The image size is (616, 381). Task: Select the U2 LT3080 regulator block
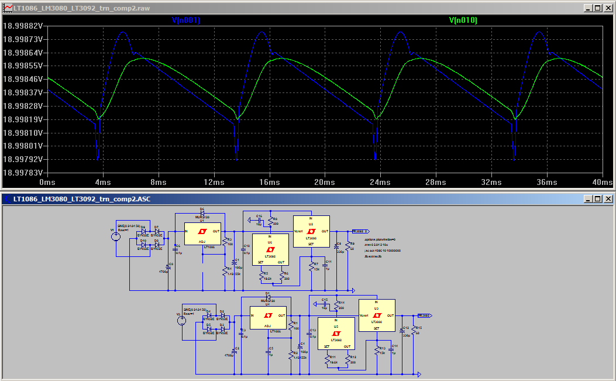311,232
